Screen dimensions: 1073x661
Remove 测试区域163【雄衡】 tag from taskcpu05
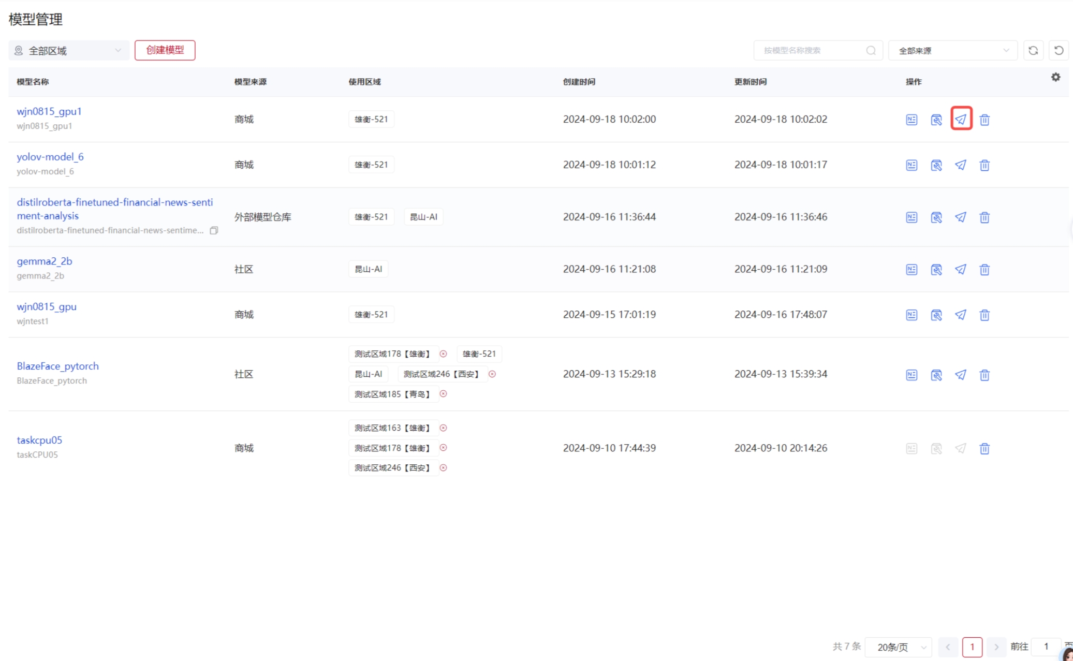444,428
